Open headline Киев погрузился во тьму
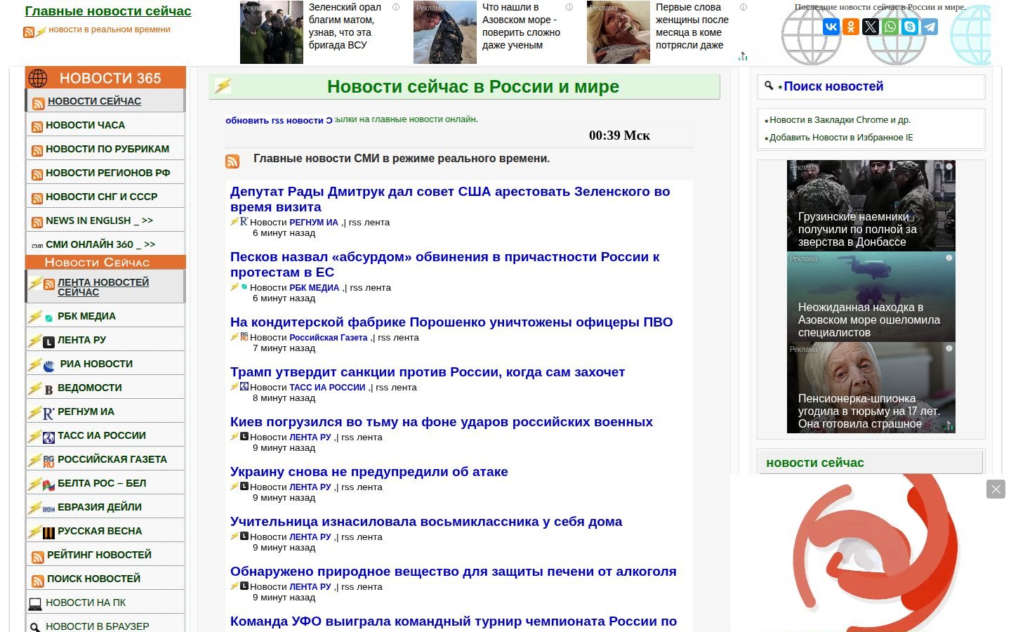1011x632 pixels. (442, 421)
